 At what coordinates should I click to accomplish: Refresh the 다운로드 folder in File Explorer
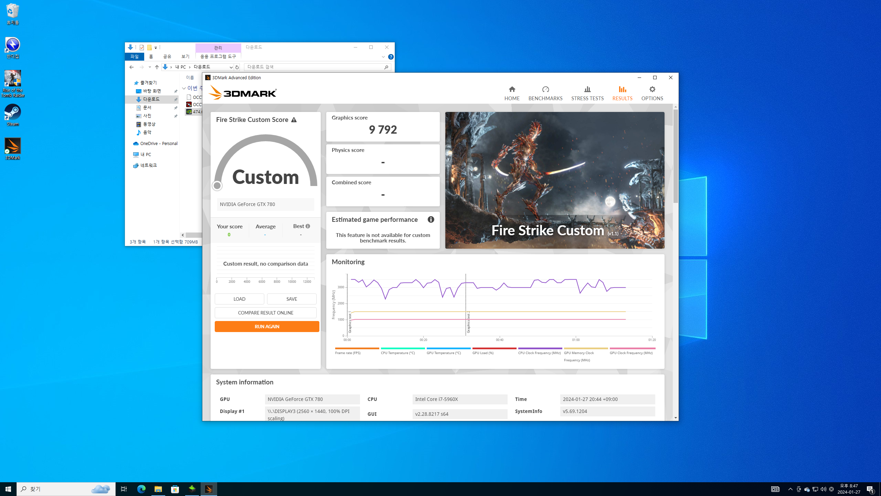(x=237, y=67)
